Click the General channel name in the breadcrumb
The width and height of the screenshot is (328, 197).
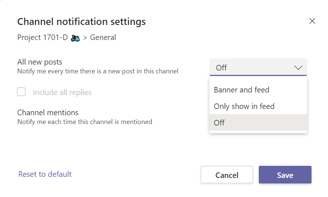(103, 37)
